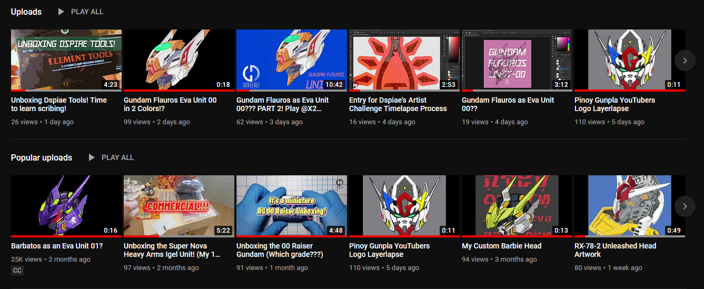Click red progress bar under RX-78-2 thumbnail
Screen dimensions: 704x289
click(581, 236)
